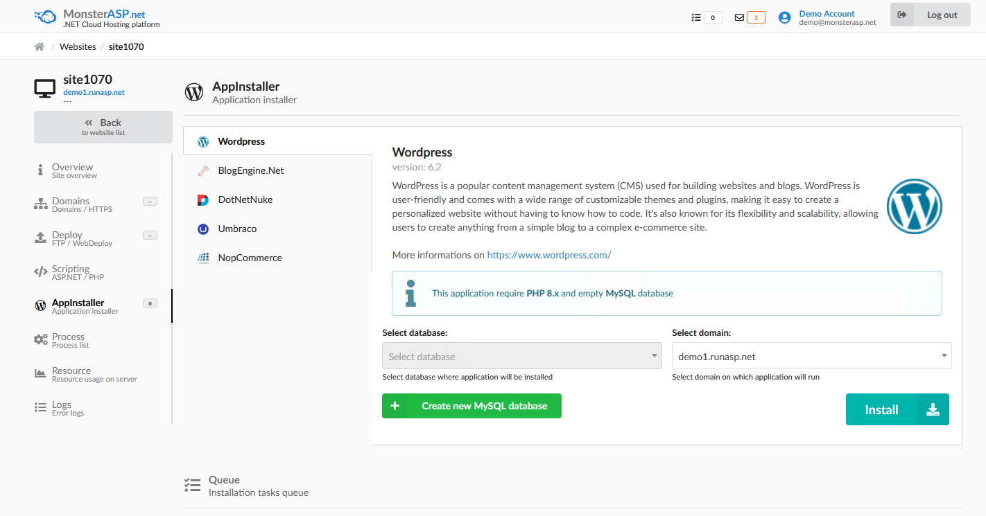Open the Process list menu item

[102, 340]
